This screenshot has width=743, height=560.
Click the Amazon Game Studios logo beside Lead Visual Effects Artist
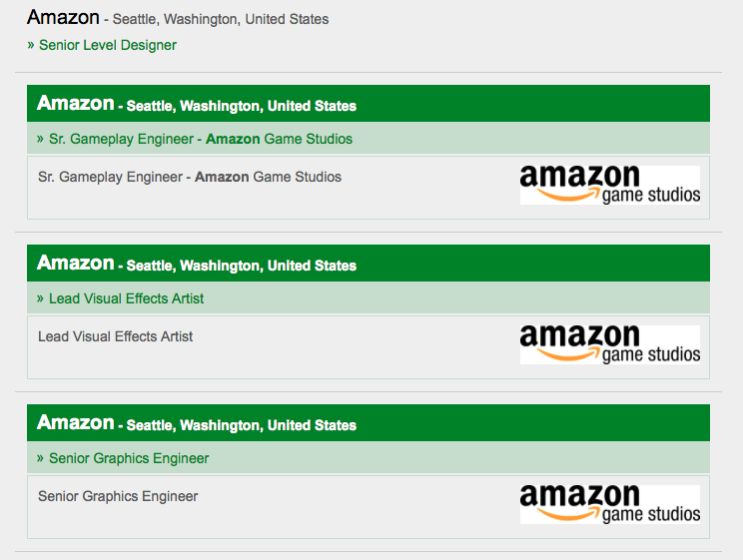(609, 344)
